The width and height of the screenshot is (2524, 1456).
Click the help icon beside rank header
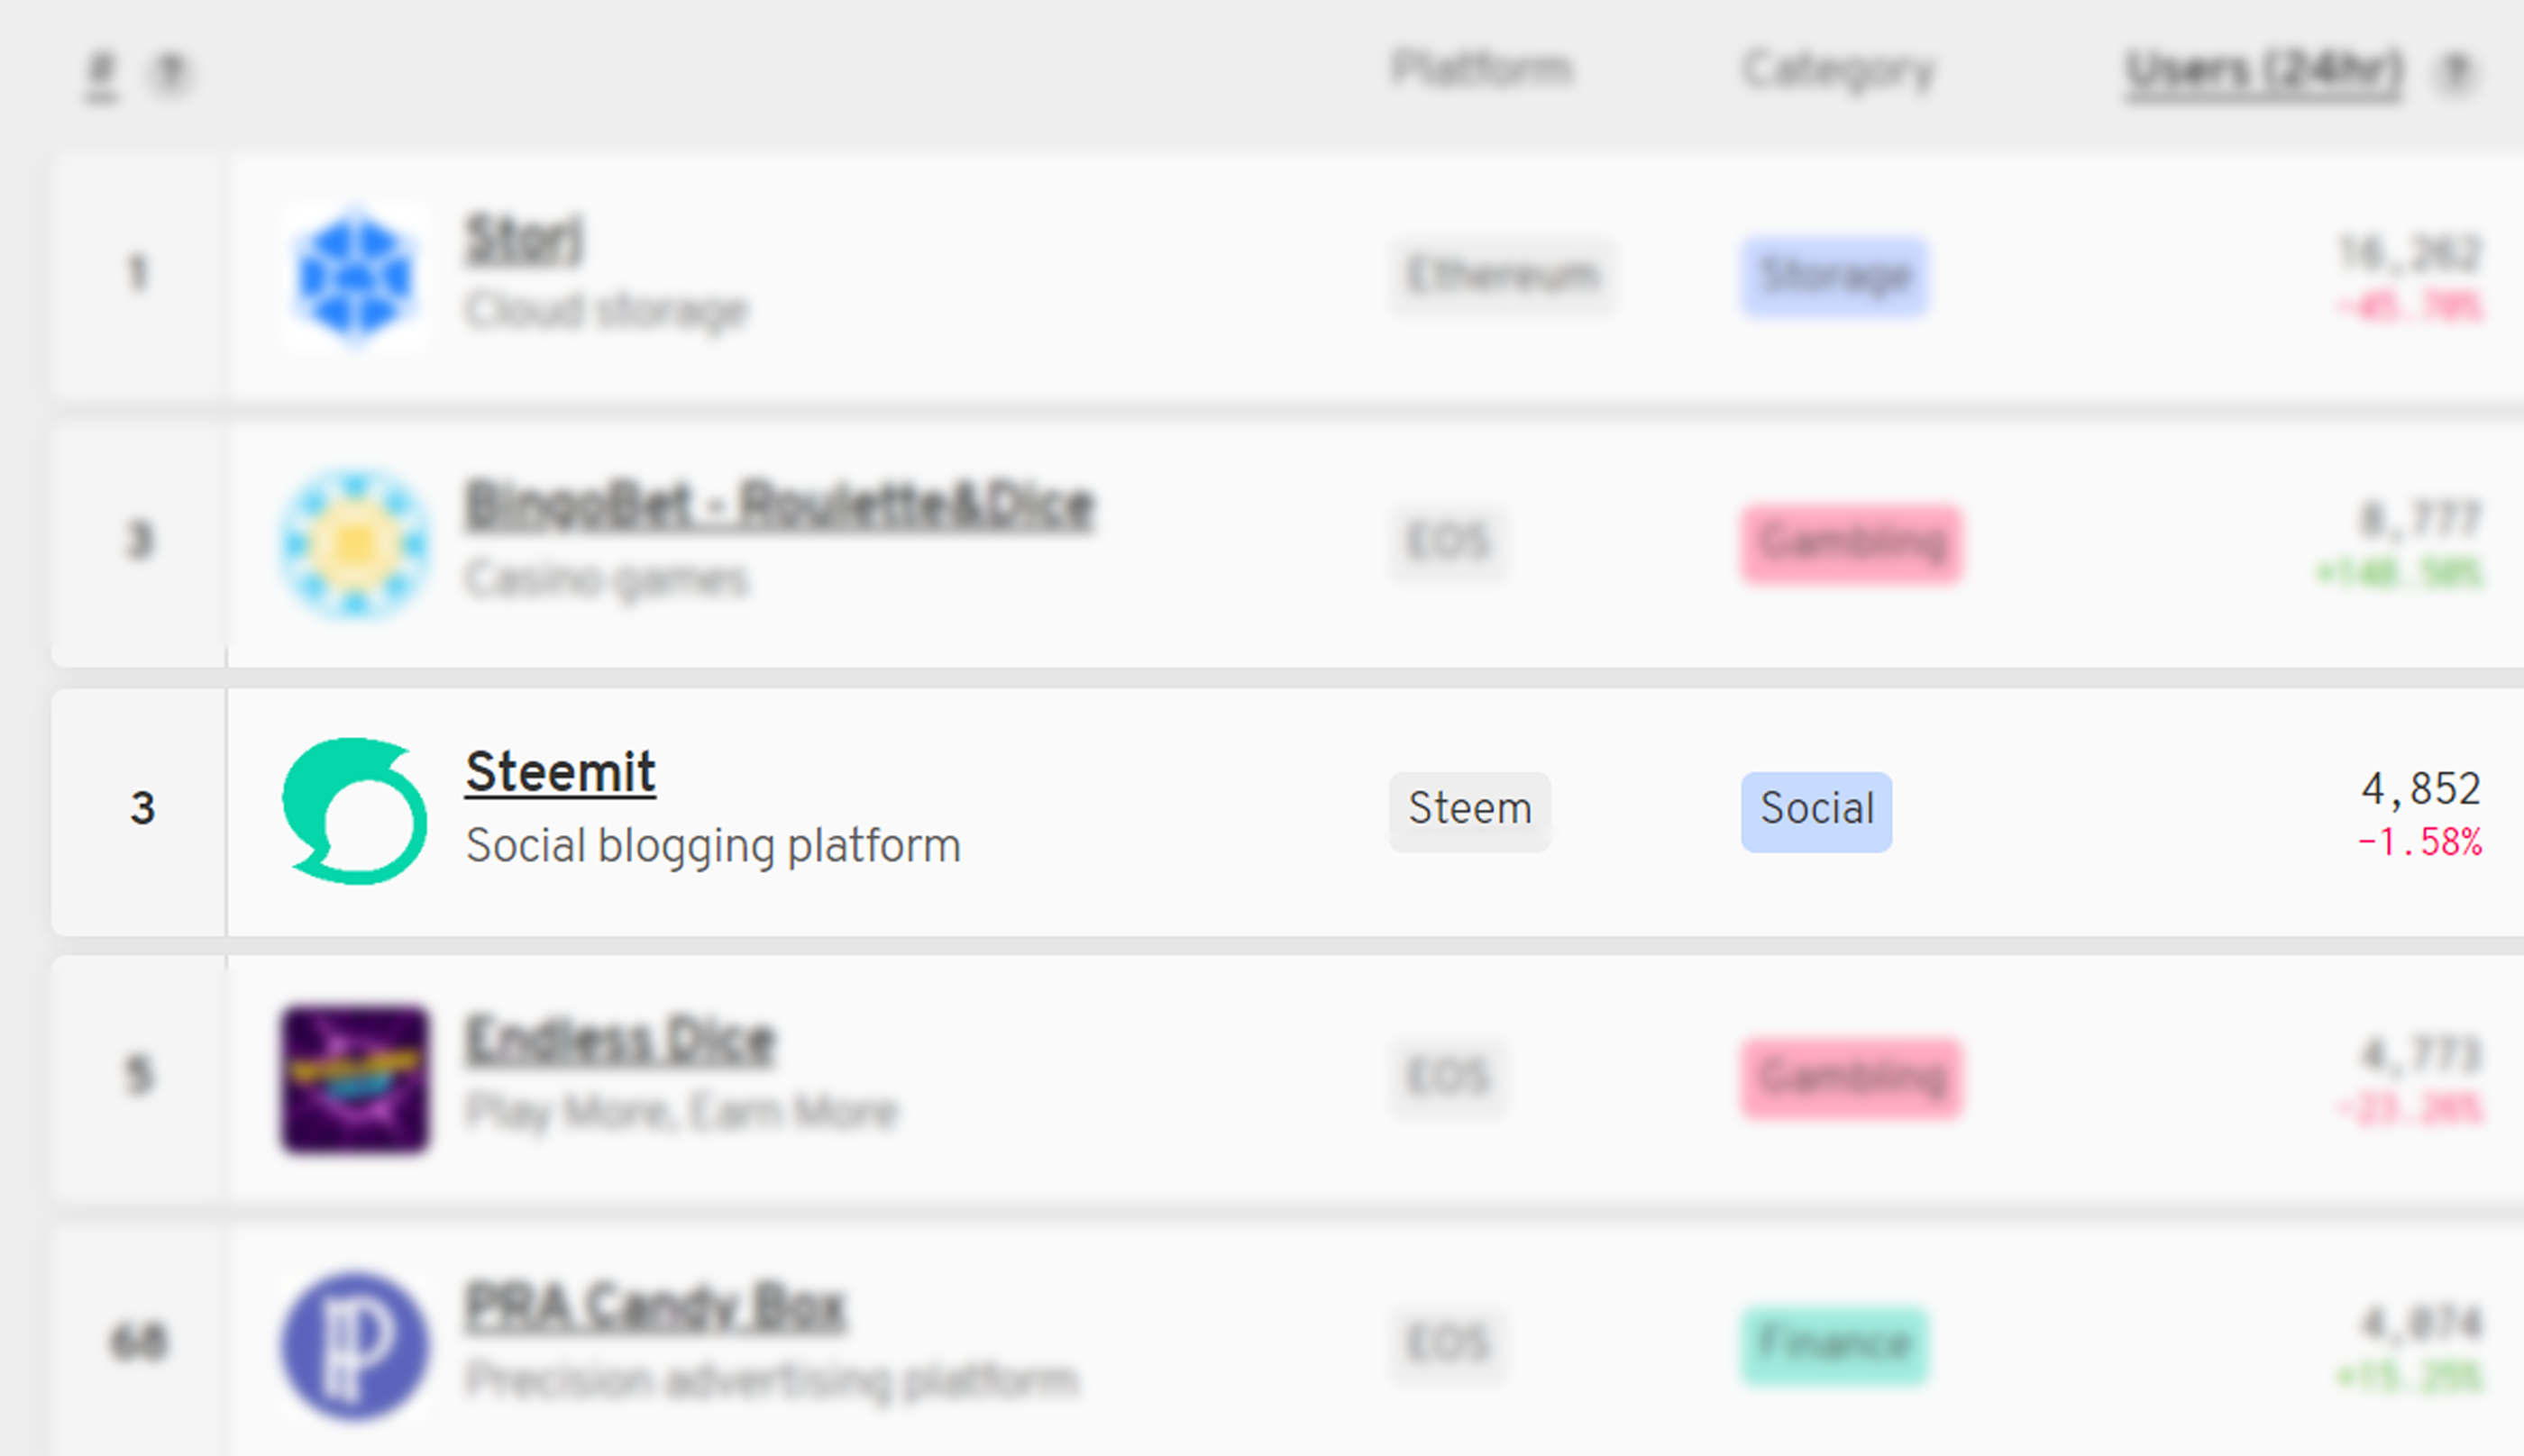click(x=172, y=72)
